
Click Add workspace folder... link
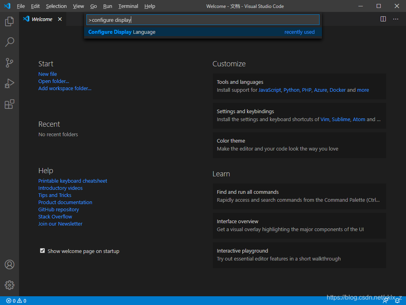(65, 88)
